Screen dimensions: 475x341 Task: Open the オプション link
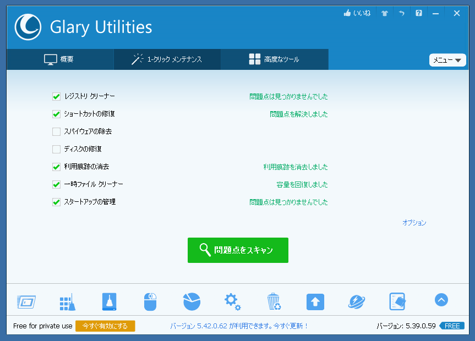click(414, 223)
